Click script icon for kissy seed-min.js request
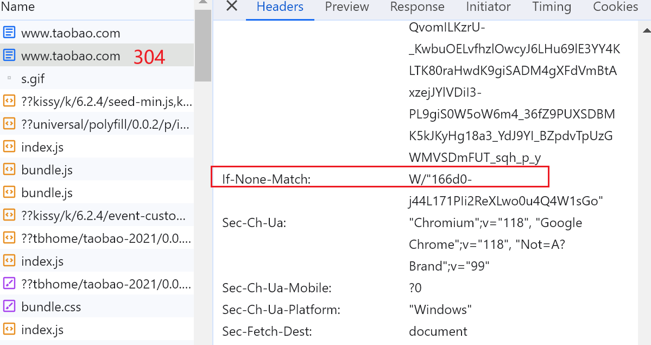 [9, 101]
